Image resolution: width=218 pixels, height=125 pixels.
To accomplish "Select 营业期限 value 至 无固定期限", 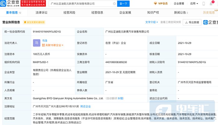I will 121,72.
